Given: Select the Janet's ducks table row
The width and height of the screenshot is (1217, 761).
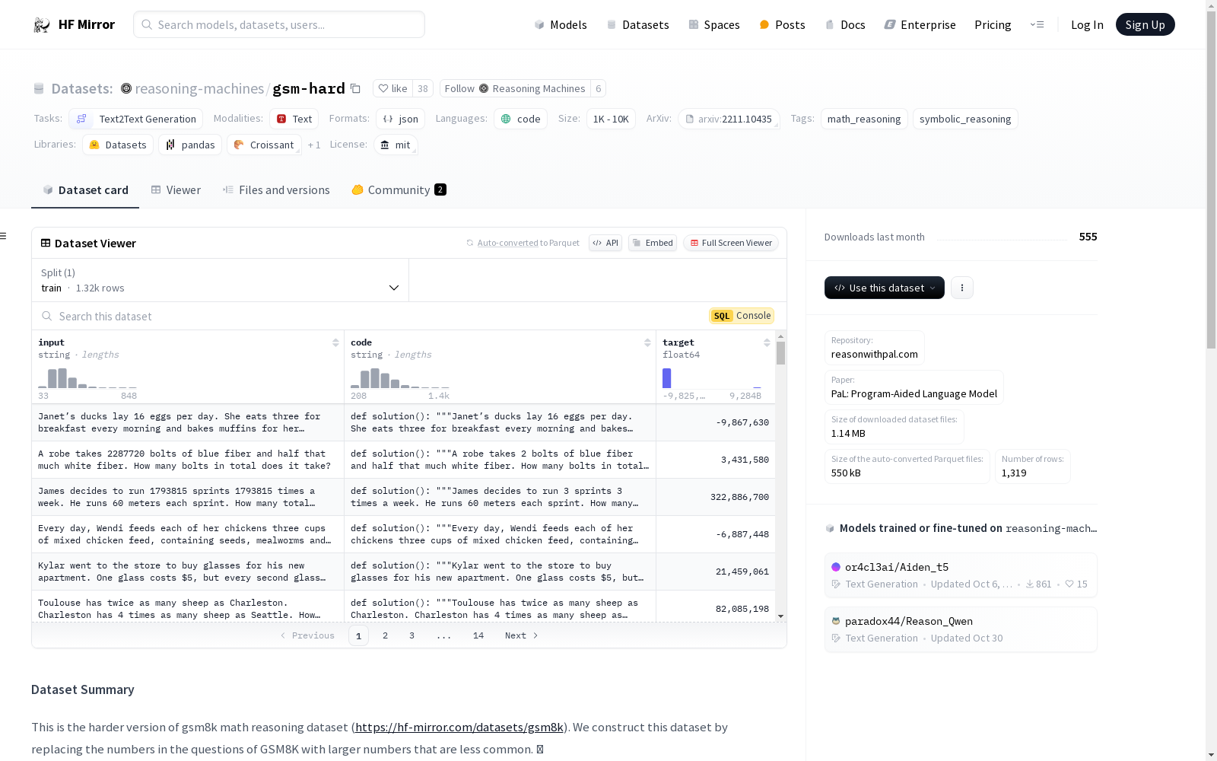Looking at the screenshot, I should point(404,422).
